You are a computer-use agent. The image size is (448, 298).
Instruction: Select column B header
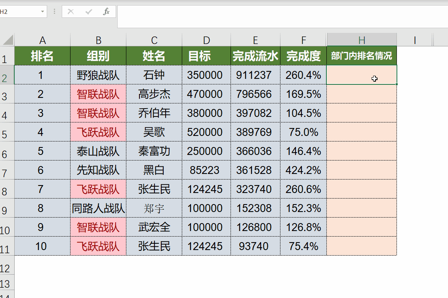tap(98, 40)
